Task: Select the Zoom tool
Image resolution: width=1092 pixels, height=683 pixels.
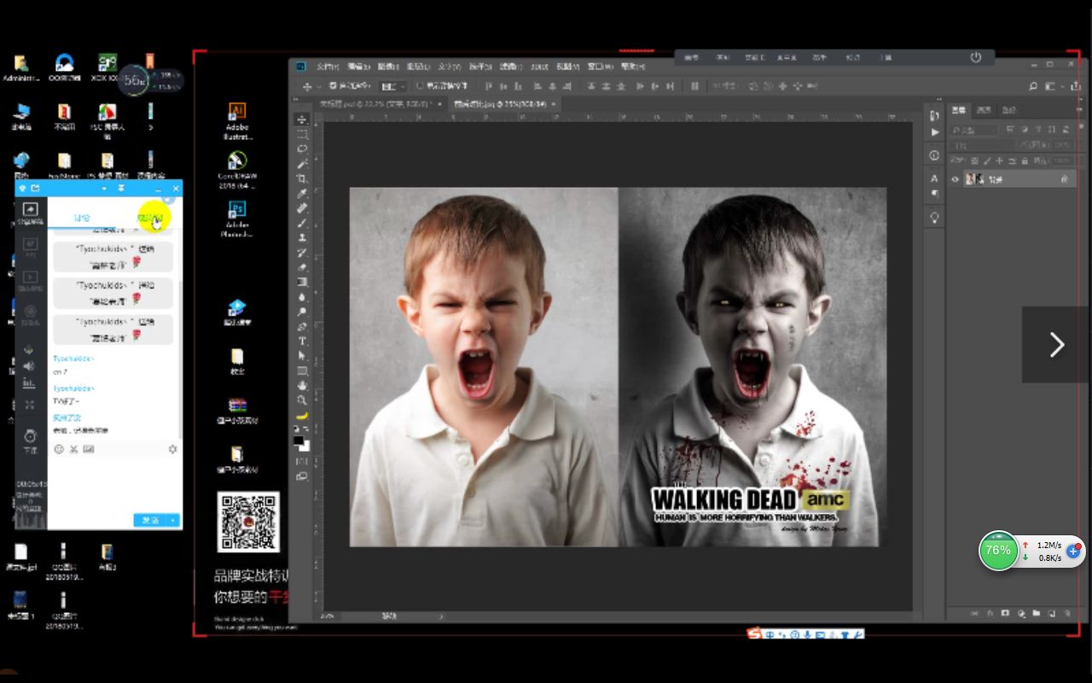Action: click(302, 400)
